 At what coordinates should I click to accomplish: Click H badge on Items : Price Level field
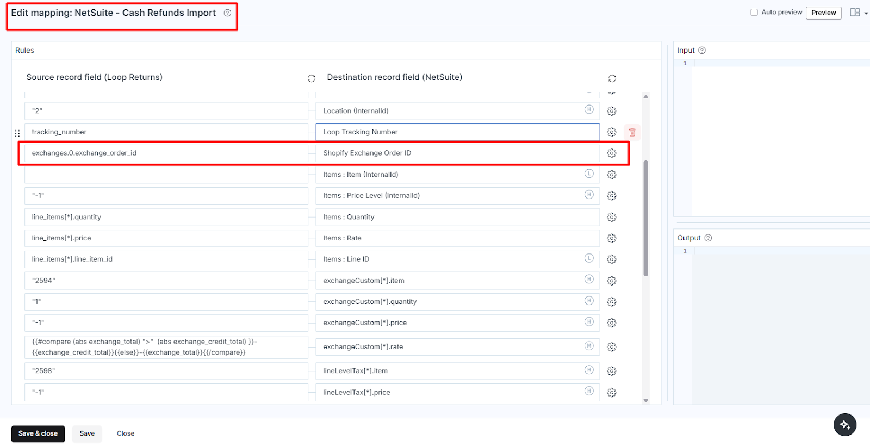click(589, 195)
